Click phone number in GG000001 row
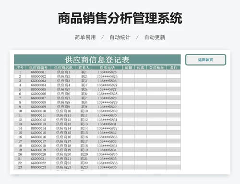Image resolution: width=240 pixels, height=184 pixels. point(107,72)
